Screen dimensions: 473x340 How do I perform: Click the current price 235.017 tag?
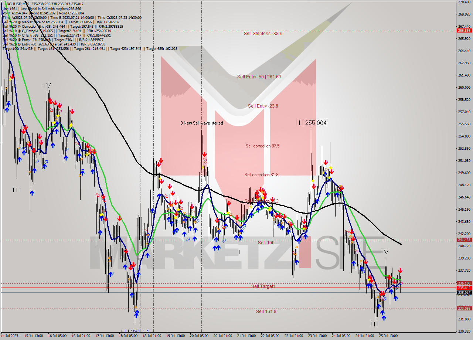click(x=464, y=292)
